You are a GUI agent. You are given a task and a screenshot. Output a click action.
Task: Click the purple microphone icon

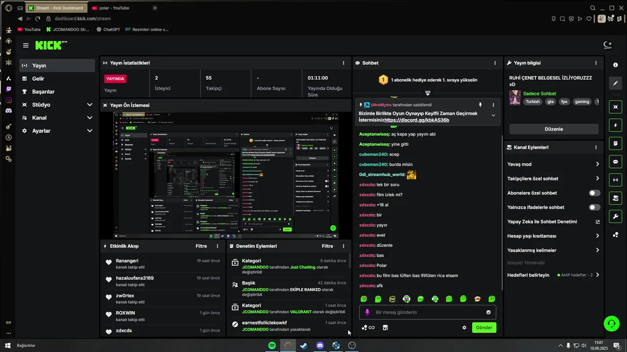pyautogui.click(x=367, y=312)
